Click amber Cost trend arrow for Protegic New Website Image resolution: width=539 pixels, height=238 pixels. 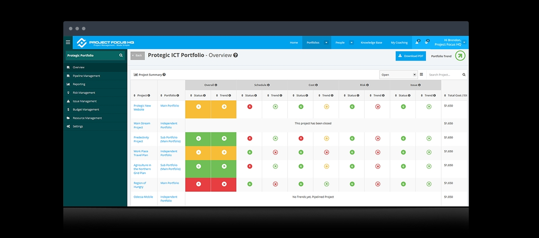[326, 107]
